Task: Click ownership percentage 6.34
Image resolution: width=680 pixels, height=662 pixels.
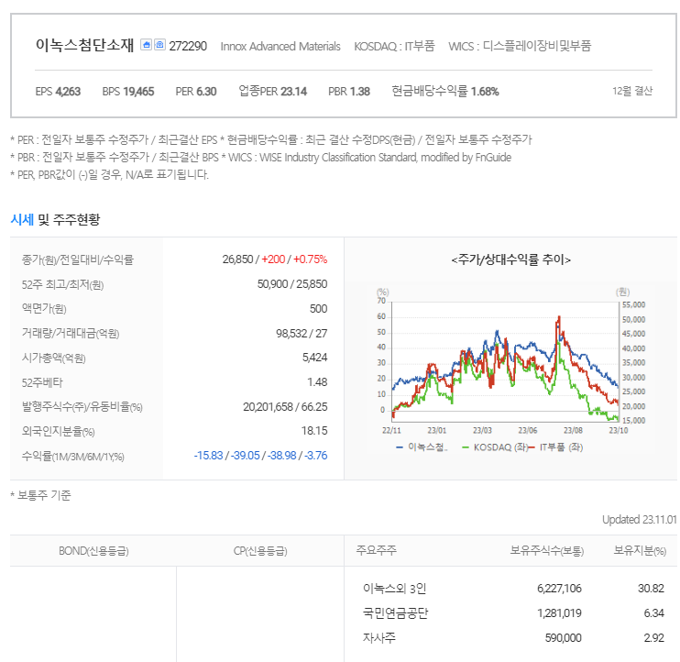Action: (654, 613)
